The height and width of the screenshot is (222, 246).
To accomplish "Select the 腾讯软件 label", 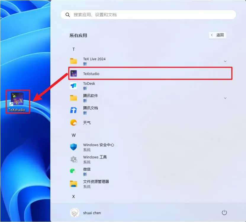I will (90, 96).
